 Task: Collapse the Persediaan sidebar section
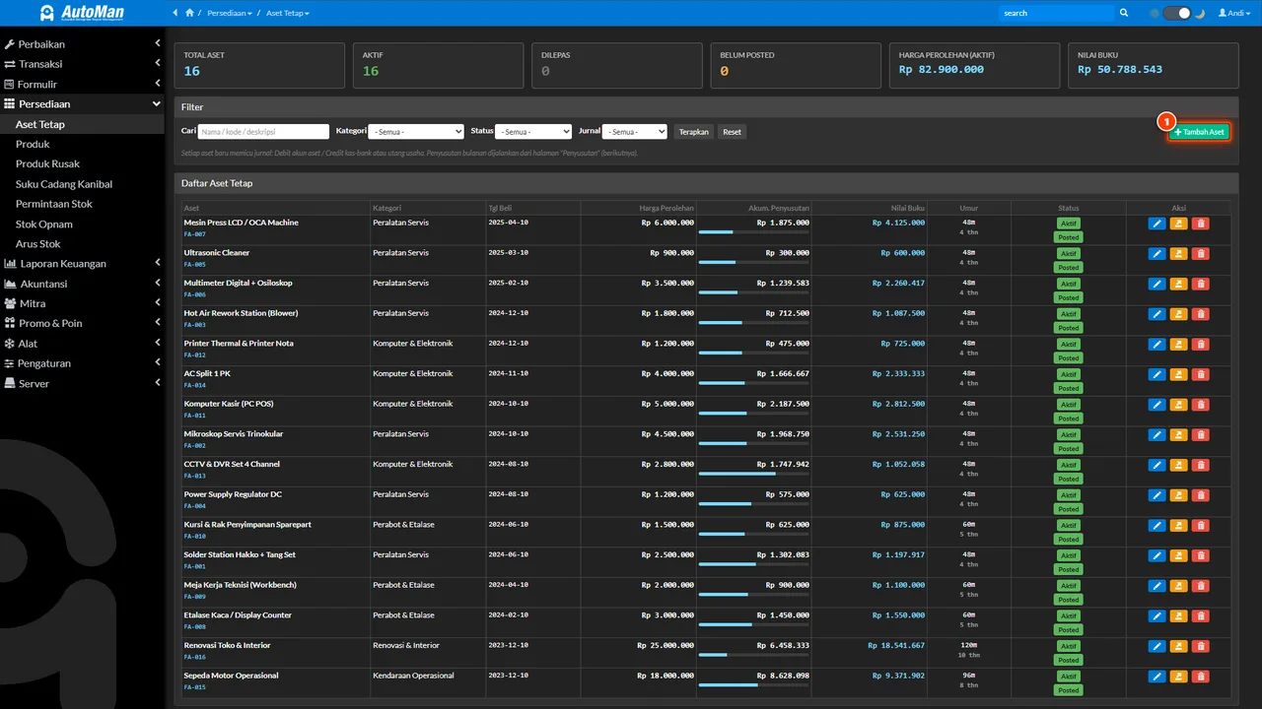click(x=82, y=103)
